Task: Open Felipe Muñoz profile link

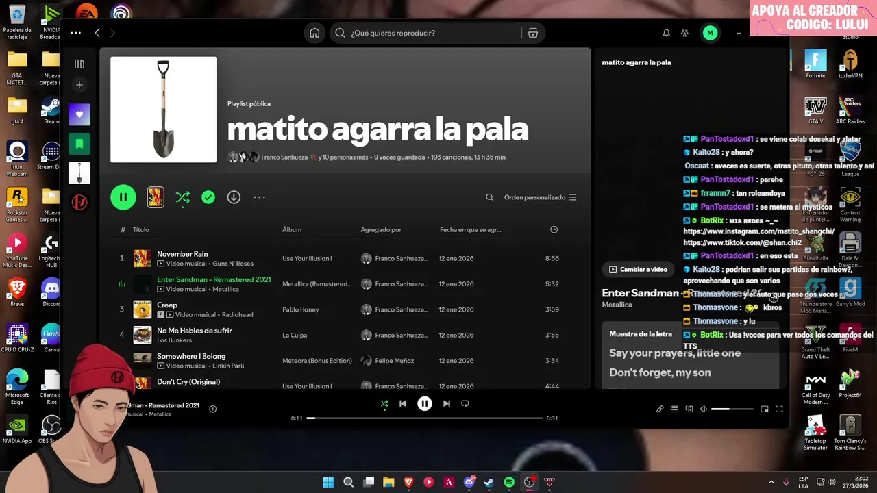Action: (x=394, y=361)
